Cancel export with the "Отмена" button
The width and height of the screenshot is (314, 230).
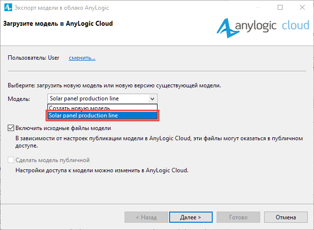286,217
